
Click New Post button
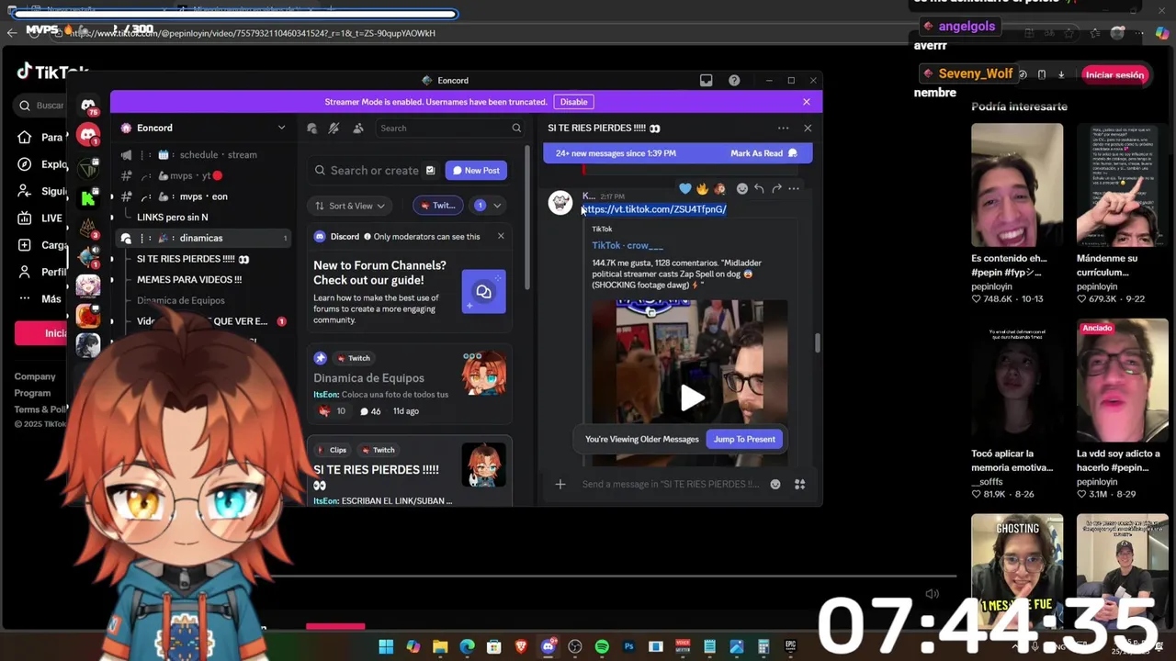click(x=476, y=170)
